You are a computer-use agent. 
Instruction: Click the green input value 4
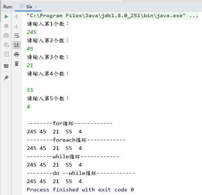28,107
